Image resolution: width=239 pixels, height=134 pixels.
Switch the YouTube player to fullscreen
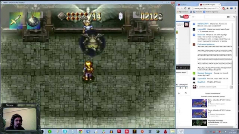coord(188,68)
